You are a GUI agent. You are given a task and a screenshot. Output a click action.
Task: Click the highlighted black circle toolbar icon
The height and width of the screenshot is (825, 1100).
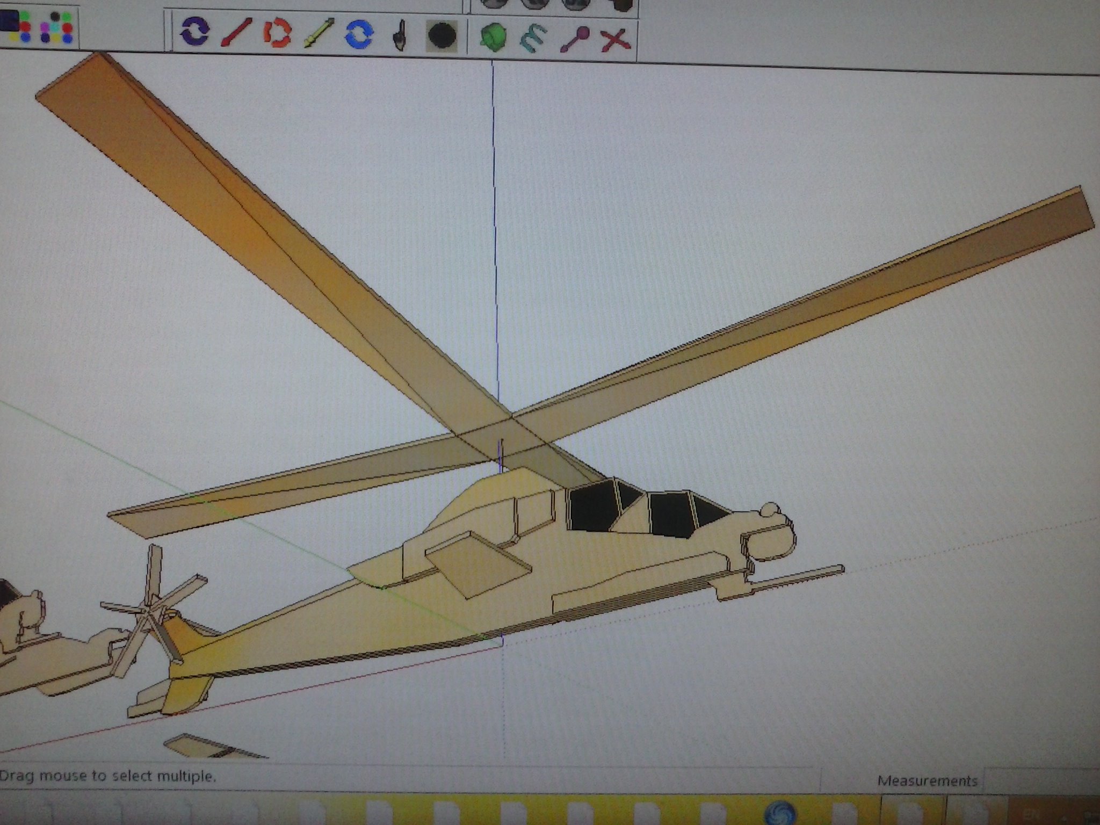pos(442,36)
